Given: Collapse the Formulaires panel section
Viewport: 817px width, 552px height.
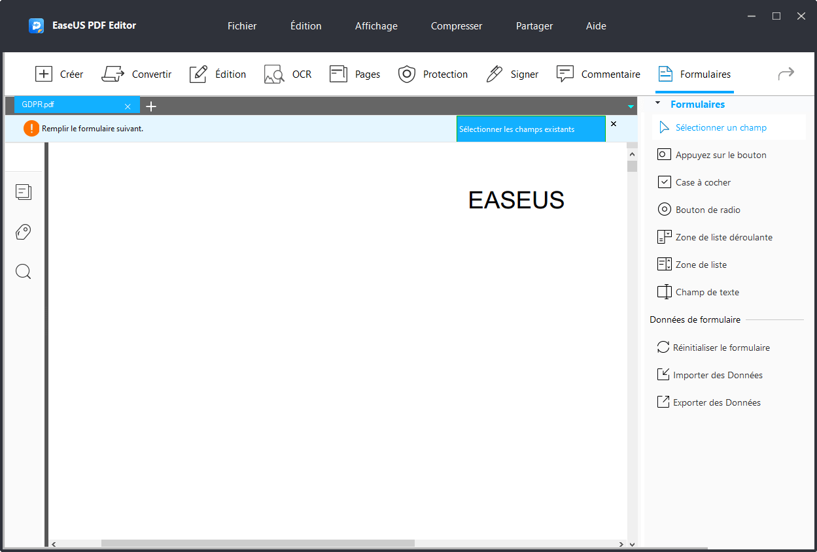Looking at the screenshot, I should click(657, 103).
